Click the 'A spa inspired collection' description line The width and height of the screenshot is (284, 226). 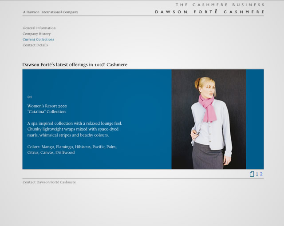click(x=75, y=123)
